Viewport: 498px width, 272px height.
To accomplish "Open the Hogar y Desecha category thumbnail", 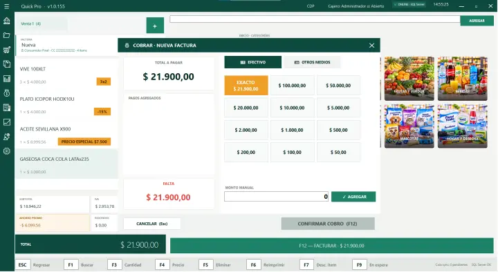I will (463, 126).
